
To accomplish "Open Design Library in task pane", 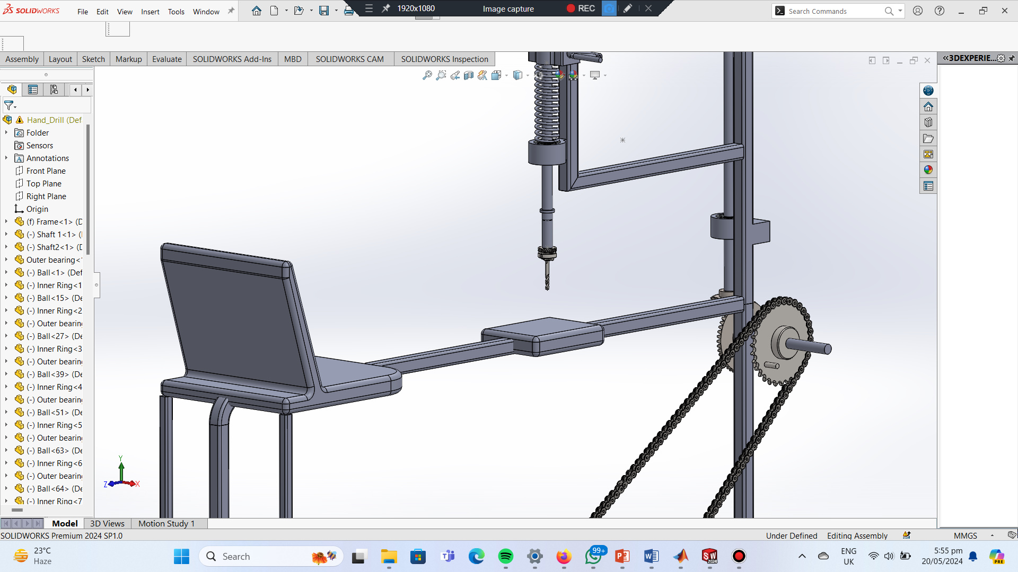I will [928, 122].
